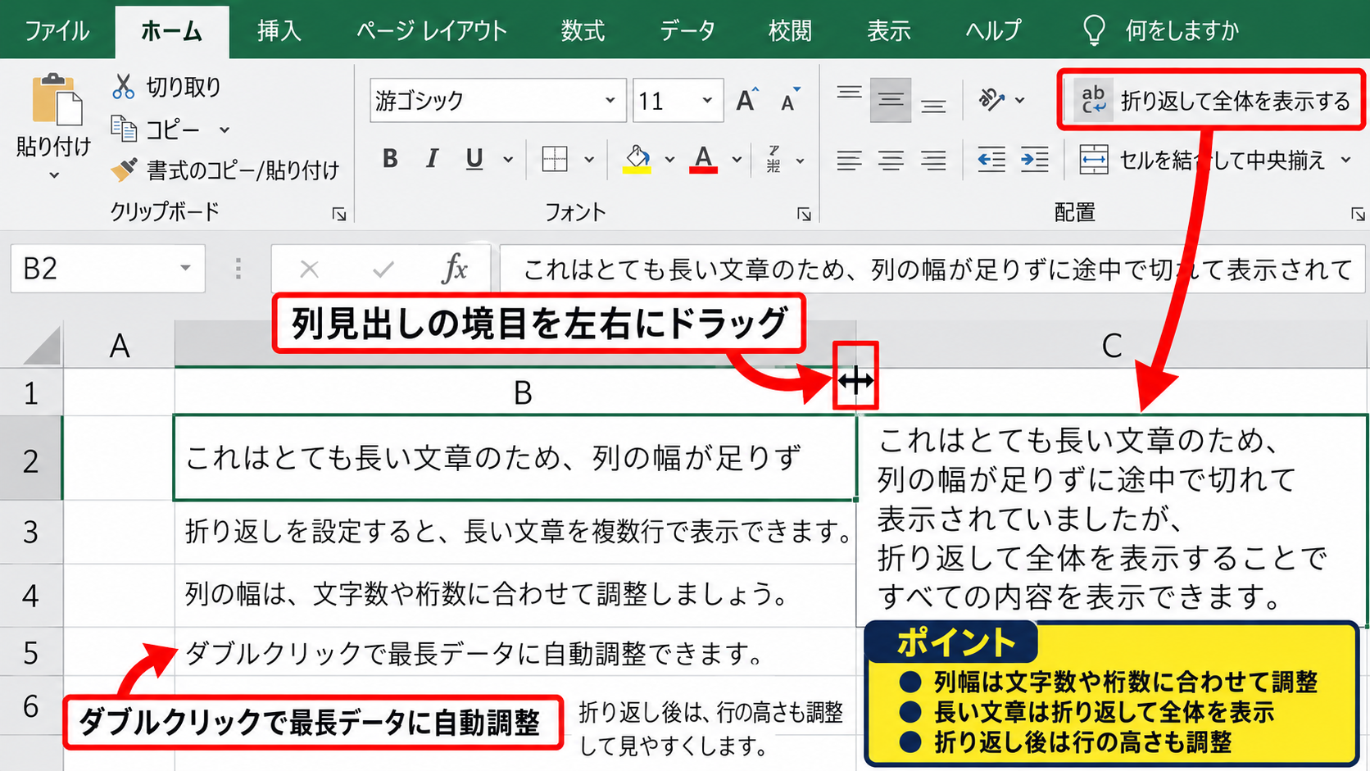Image resolution: width=1370 pixels, height=771 pixels.
Task: Decrease indent icon in alignment group
Action: pos(991,160)
